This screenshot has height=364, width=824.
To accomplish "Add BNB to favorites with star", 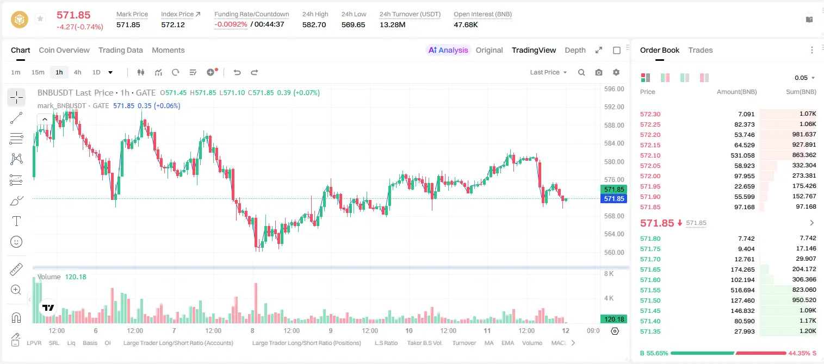I will tap(40, 19).
